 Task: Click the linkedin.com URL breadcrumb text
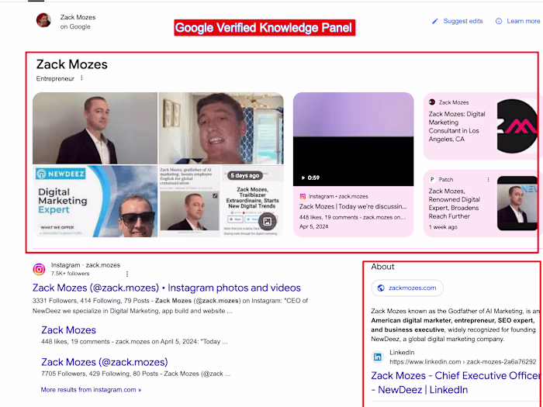(x=462, y=362)
